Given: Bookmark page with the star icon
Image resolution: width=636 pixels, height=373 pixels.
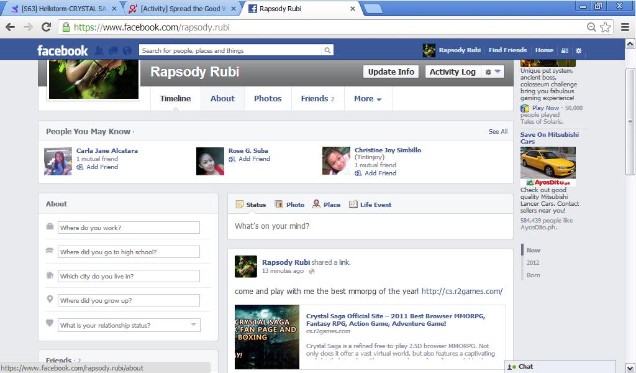Looking at the screenshot, I should (606, 27).
